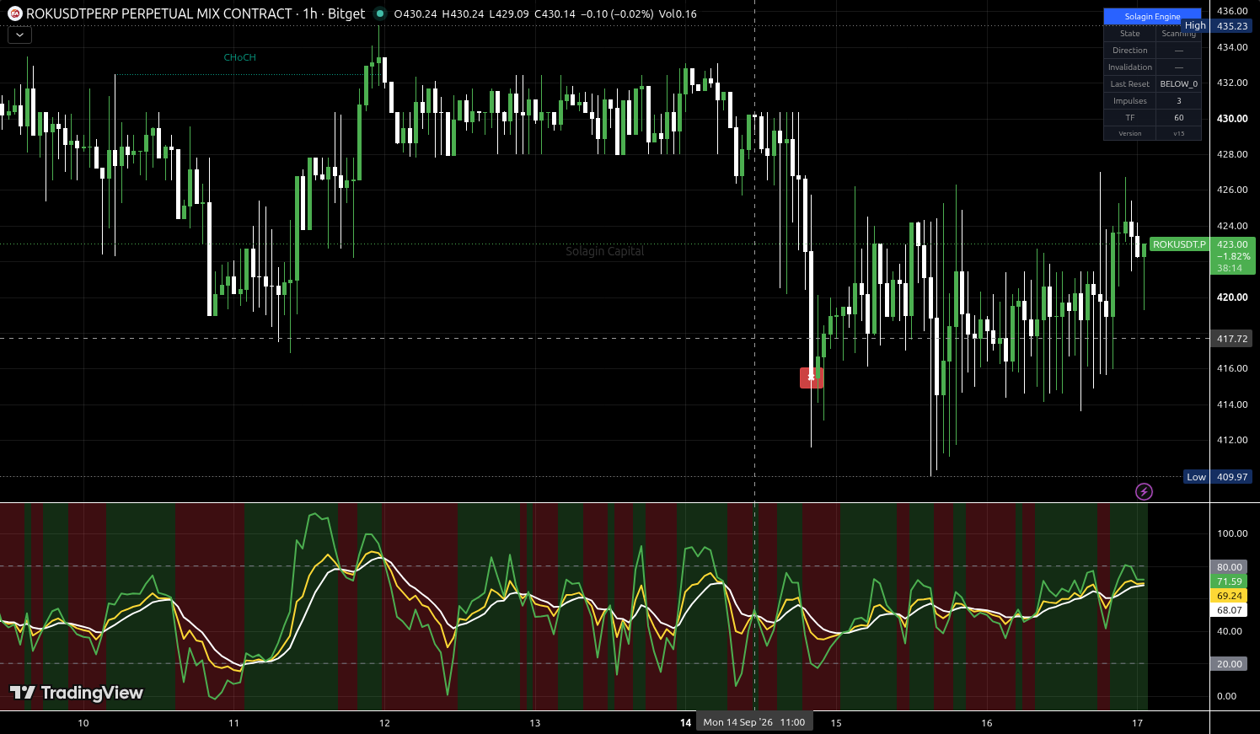Click the 412.00 price scale label
This screenshot has height=734, width=1260.
coord(1231,440)
